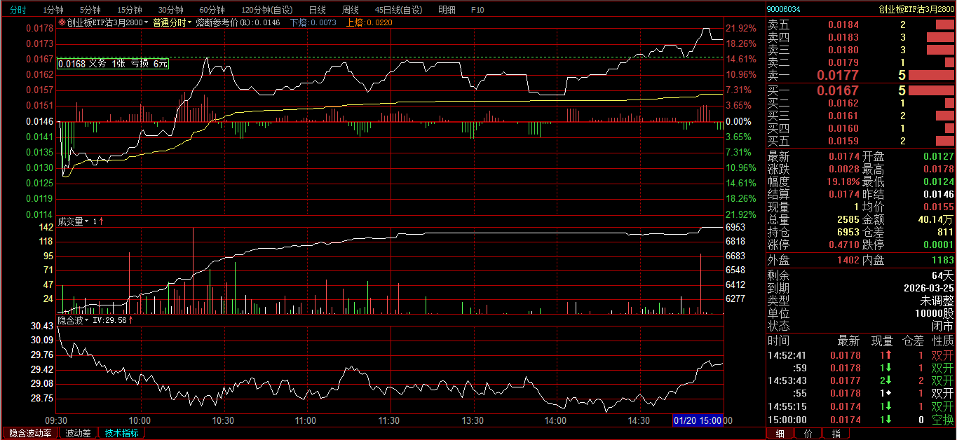Click the 最新 value 0.0174
Screen dimensions: 957x440
pyautogui.click(x=843, y=156)
